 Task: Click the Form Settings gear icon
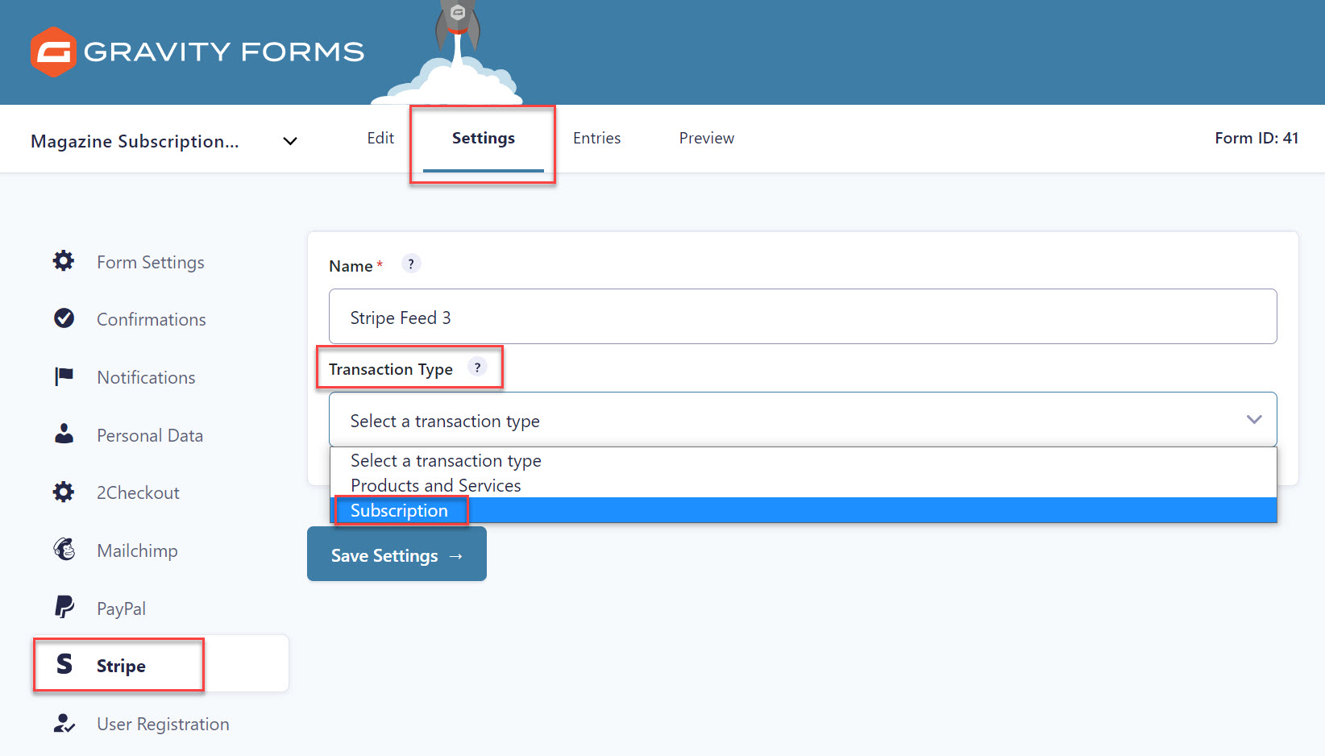pos(64,261)
